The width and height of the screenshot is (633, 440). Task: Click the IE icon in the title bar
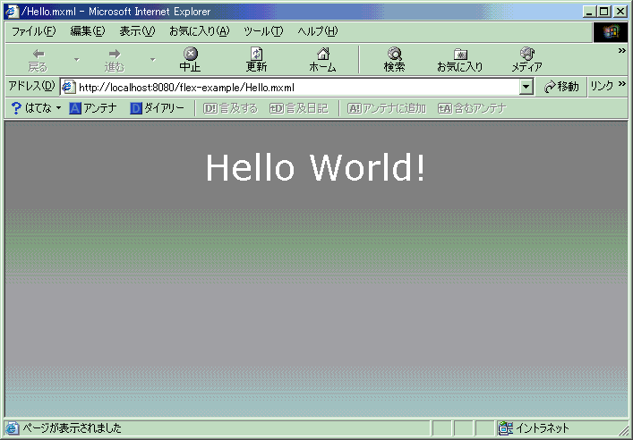tap(13, 12)
